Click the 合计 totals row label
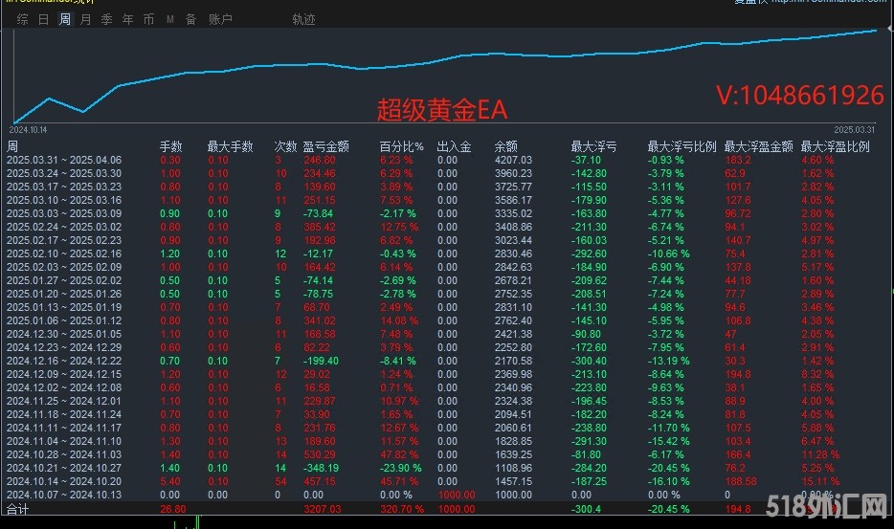The image size is (894, 529). click(x=18, y=509)
